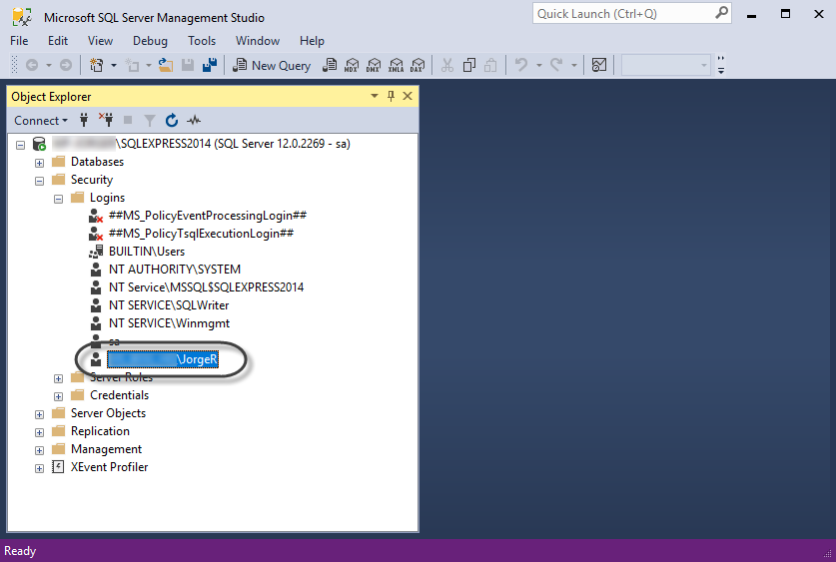Click the Save All toolbar icon

(210, 66)
